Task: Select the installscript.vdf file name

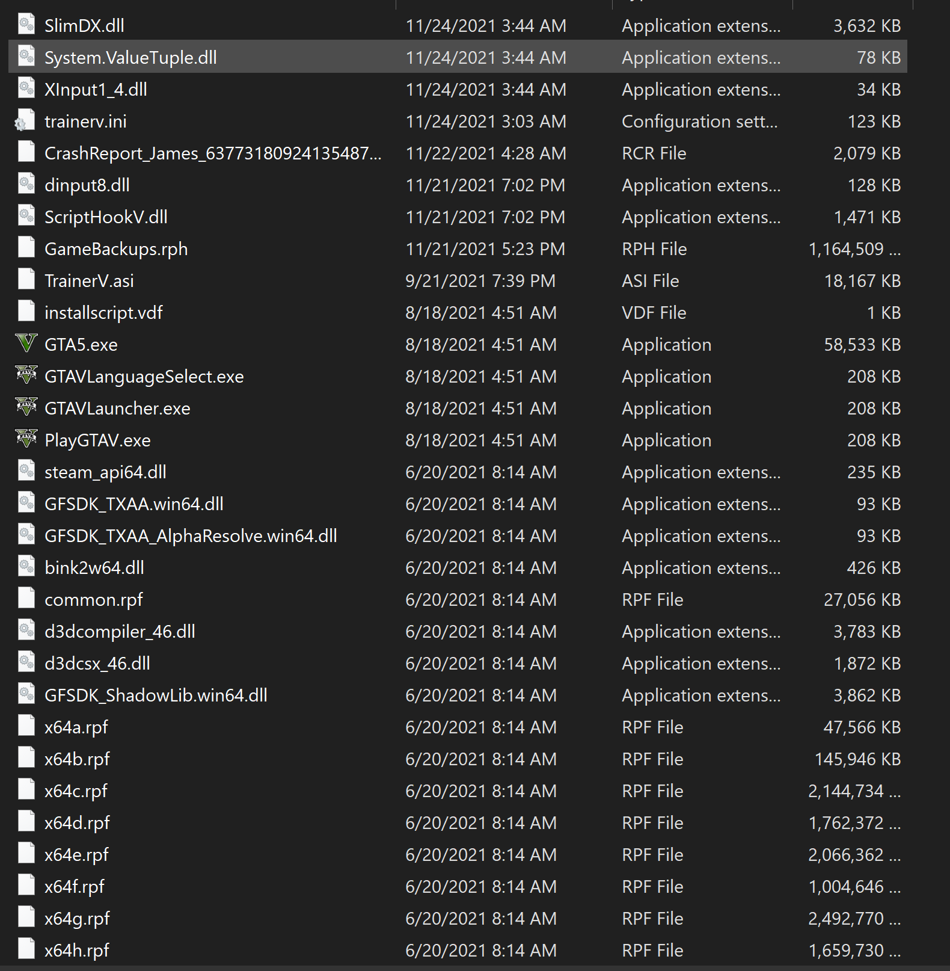Action: (x=103, y=313)
